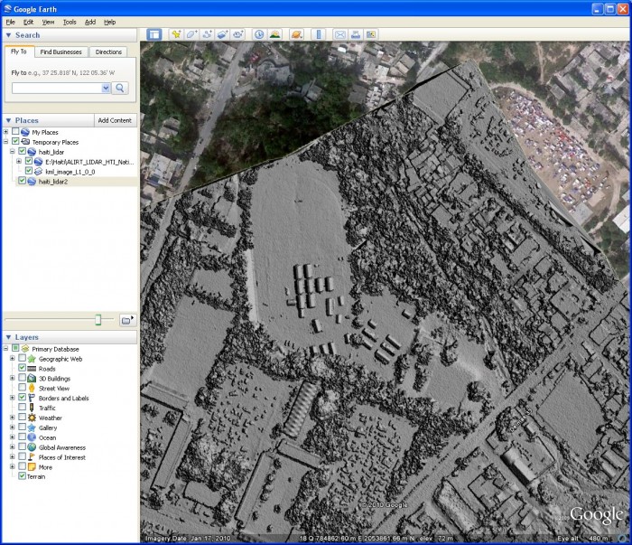
Task: Click the 3D Buildings layer icon
Action: [32, 379]
